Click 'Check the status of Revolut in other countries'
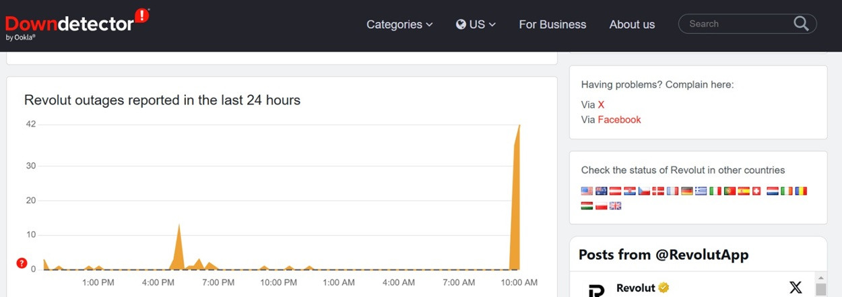 (x=683, y=170)
